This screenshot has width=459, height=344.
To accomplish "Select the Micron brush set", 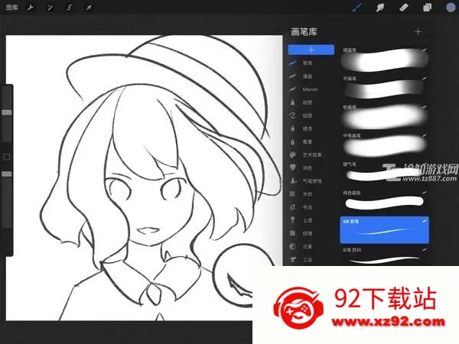I will click(x=311, y=89).
